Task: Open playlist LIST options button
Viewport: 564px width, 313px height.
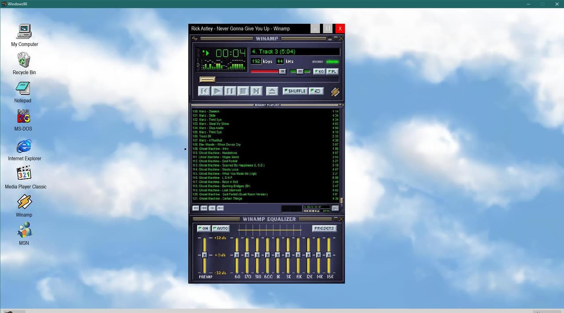Action: (x=335, y=208)
